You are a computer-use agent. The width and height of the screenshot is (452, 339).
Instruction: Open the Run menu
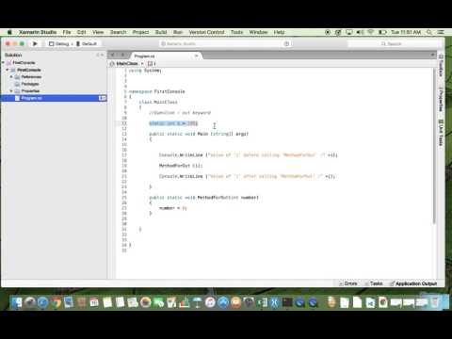pyautogui.click(x=178, y=32)
